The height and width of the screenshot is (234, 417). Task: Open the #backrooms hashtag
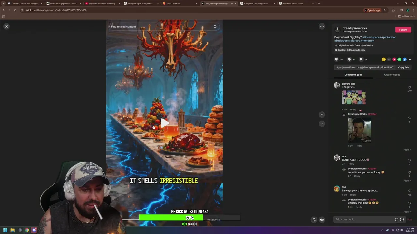(342, 41)
